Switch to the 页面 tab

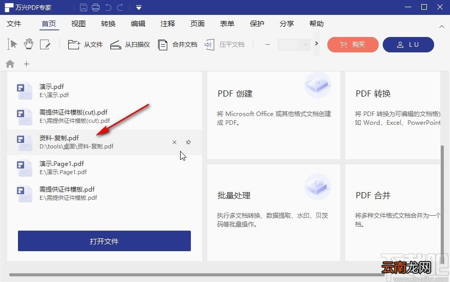pyautogui.click(x=198, y=24)
